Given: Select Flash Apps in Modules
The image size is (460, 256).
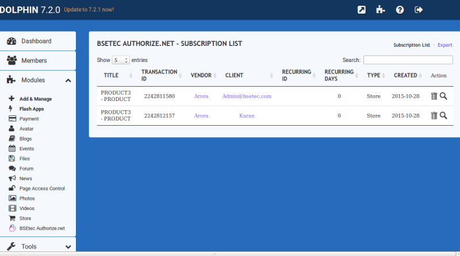Looking at the screenshot, I should [x=32, y=109].
